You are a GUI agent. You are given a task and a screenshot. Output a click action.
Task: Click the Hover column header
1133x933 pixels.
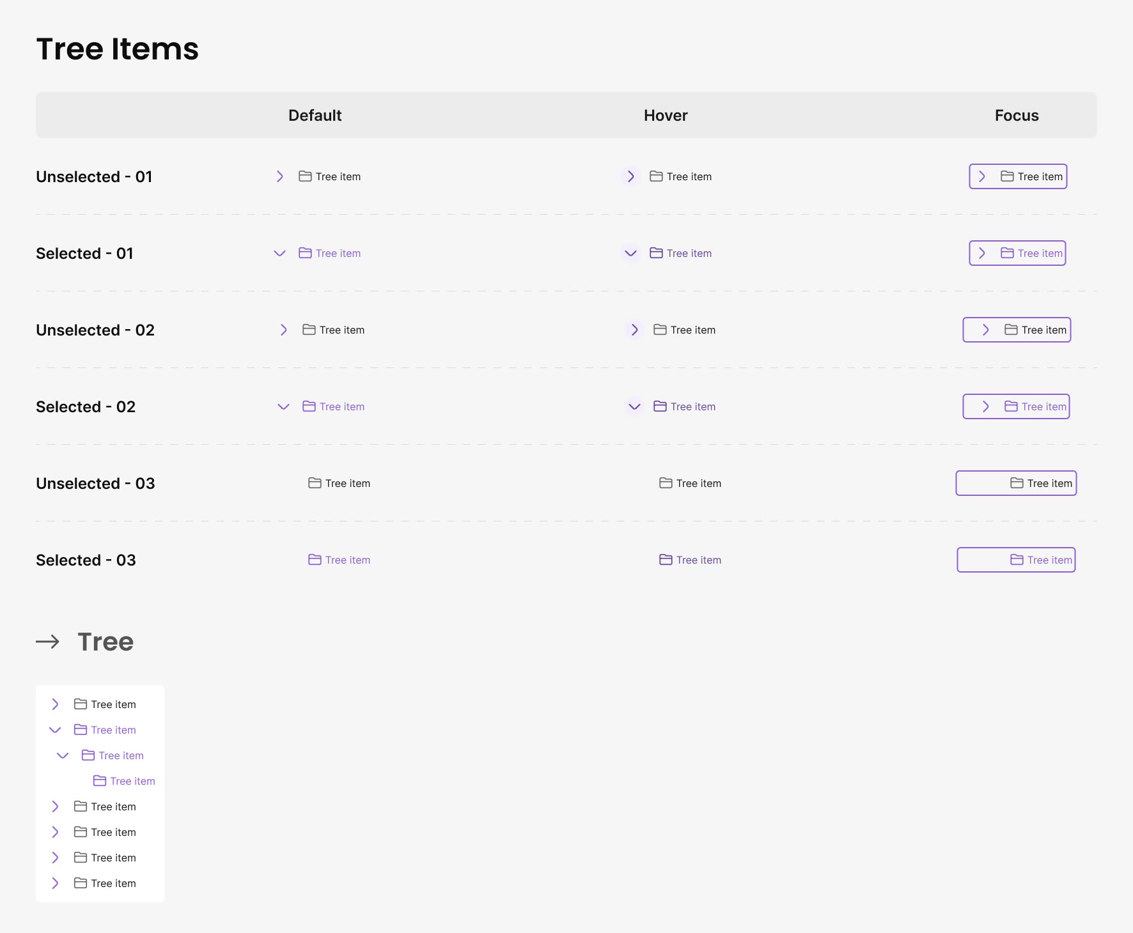[666, 115]
